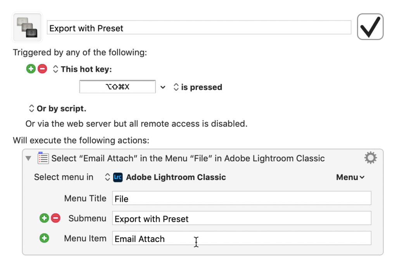Remove the Submenu row with red minus
The image size is (397, 256).
coord(55,218)
